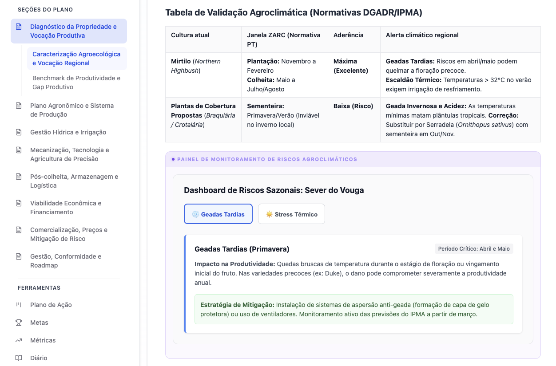Switch to the Stress Térmico tab

pyautogui.click(x=291, y=214)
